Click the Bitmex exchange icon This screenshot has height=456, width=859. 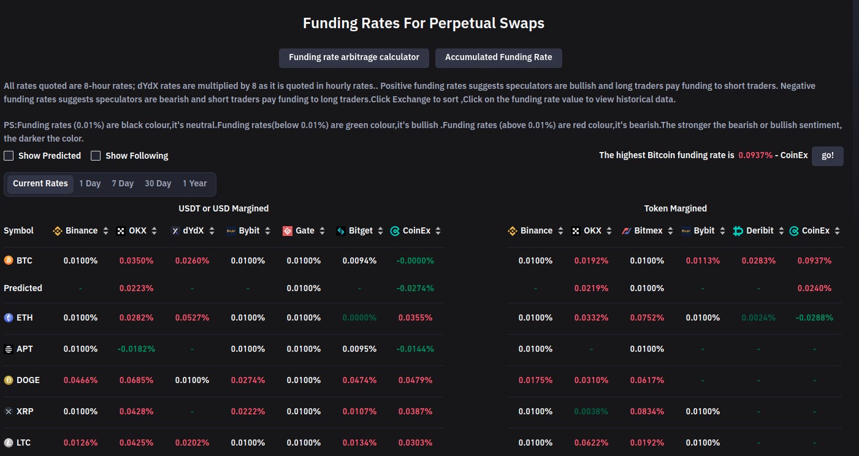point(627,230)
